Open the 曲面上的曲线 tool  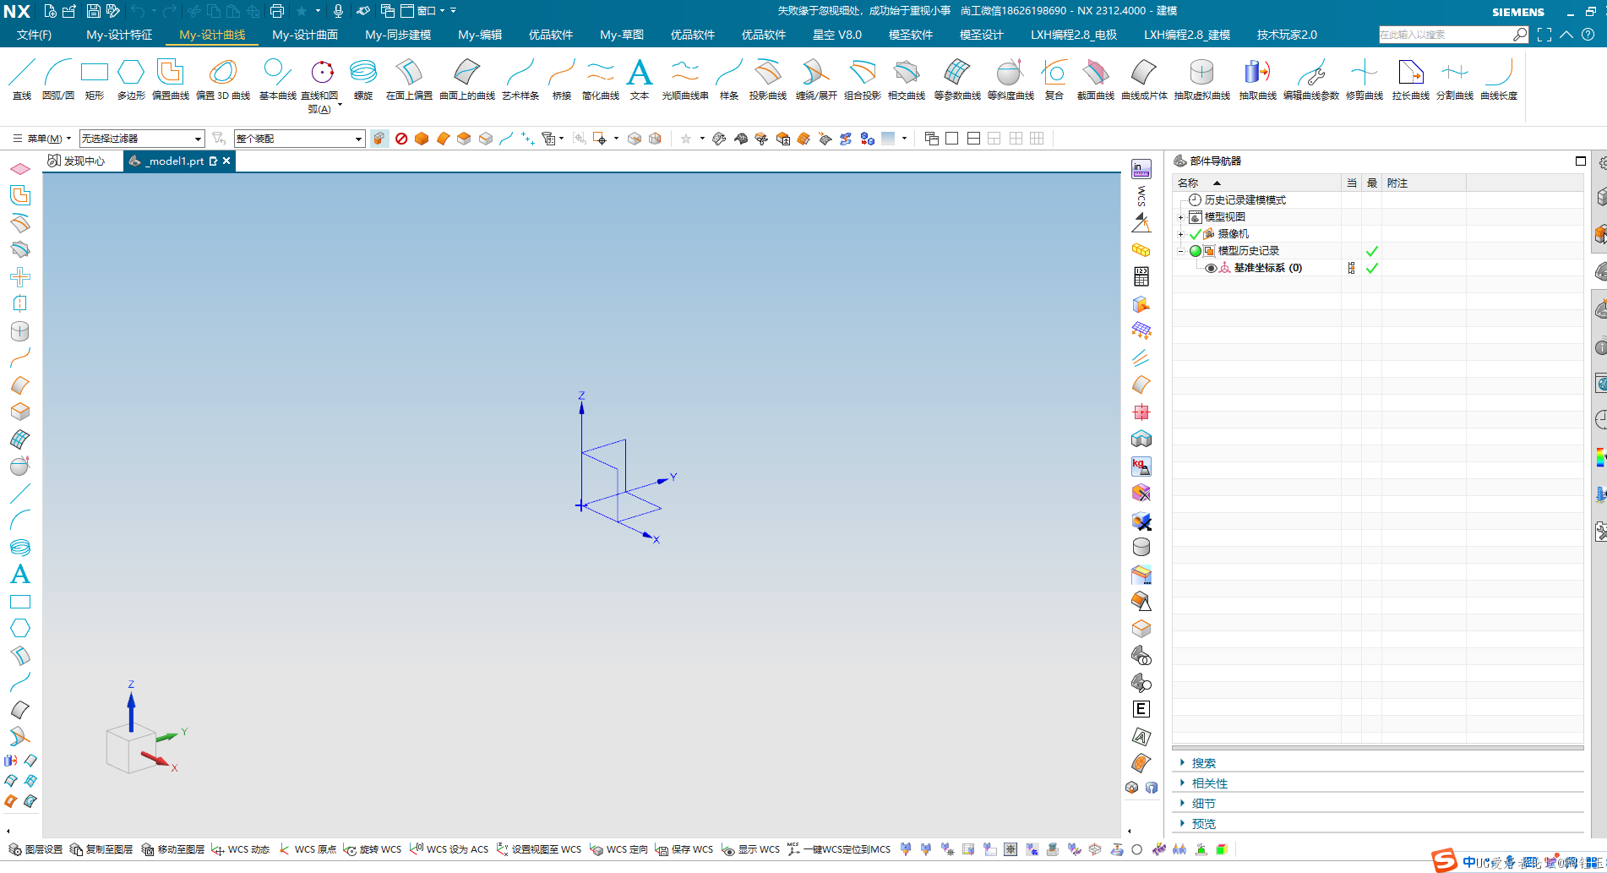point(467,79)
